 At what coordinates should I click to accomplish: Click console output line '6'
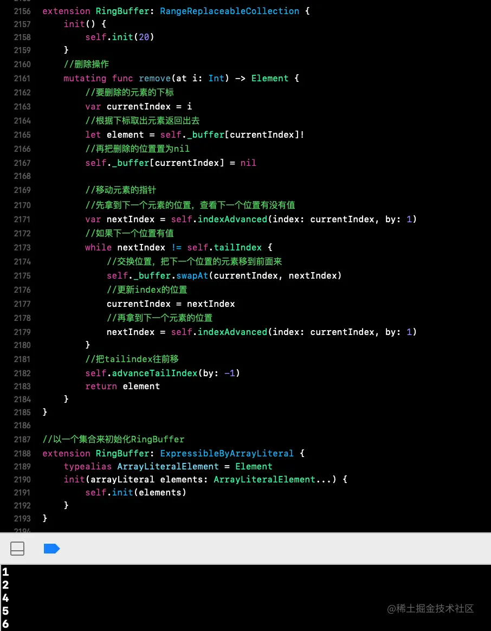5,624
